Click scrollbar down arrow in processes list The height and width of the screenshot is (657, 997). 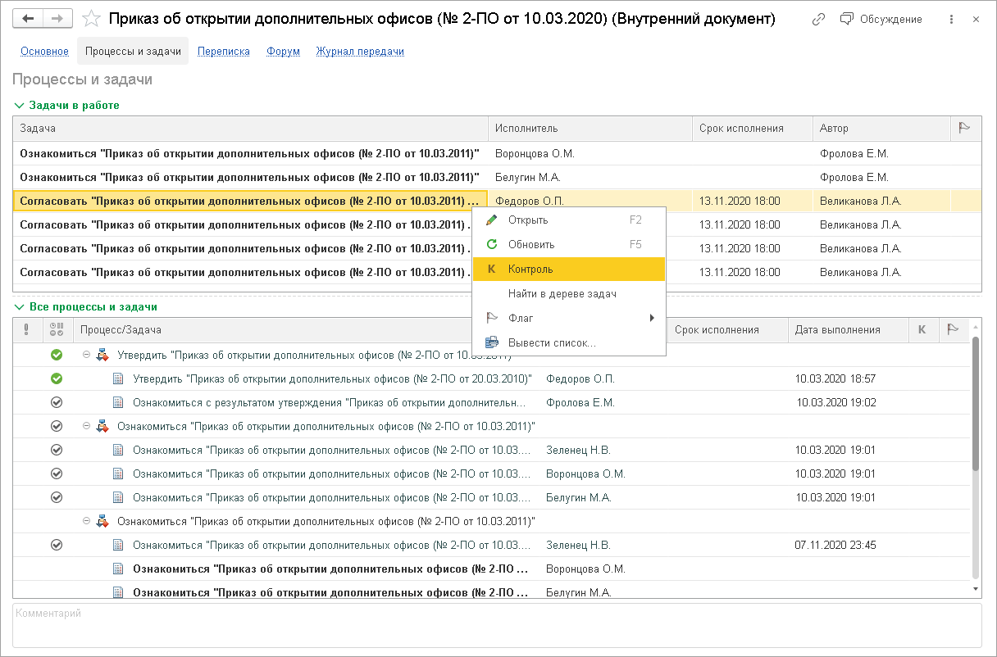coord(975,588)
